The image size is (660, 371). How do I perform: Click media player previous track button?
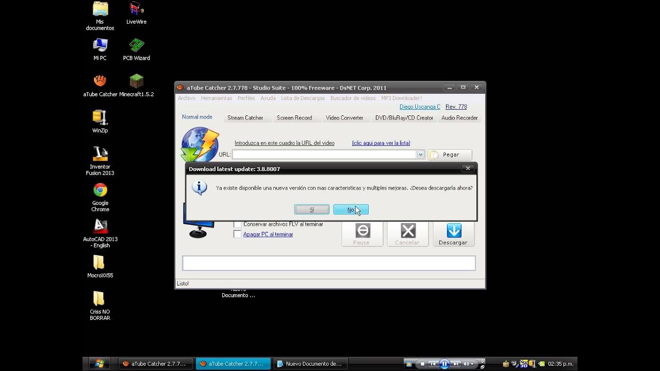[x=433, y=364]
